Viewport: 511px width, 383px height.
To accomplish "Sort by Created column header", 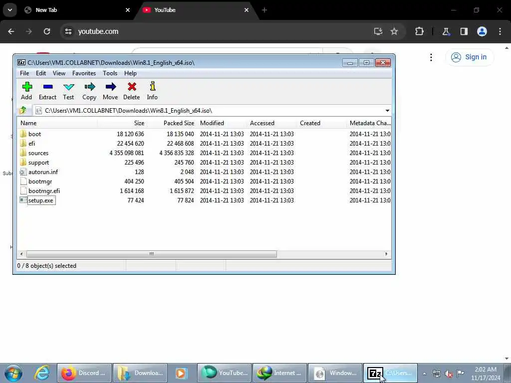I will pos(321,123).
